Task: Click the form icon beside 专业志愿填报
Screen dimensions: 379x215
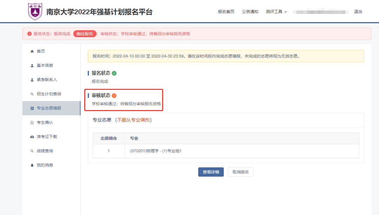Action: tap(32, 108)
